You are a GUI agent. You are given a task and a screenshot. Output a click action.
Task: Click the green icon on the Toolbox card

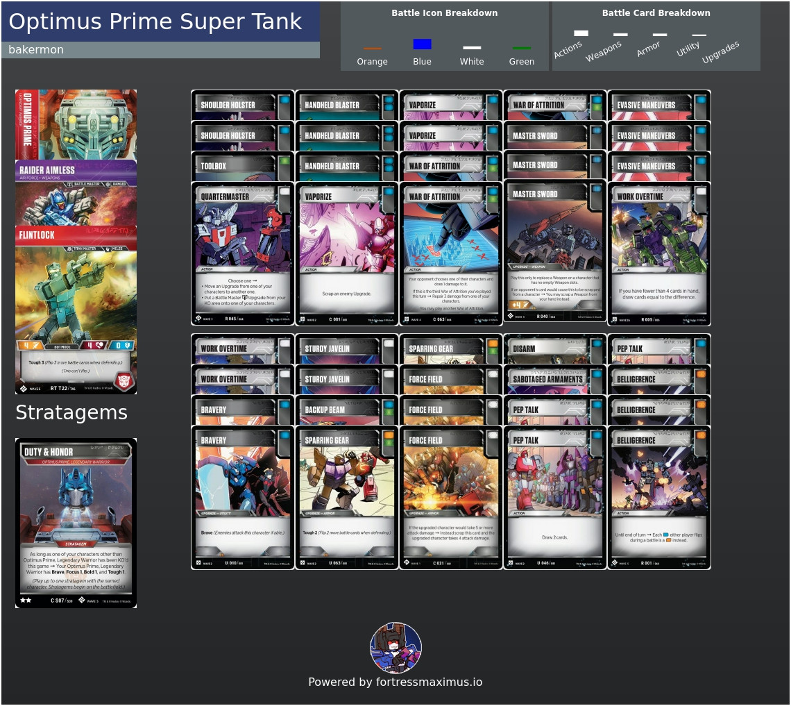(x=284, y=161)
